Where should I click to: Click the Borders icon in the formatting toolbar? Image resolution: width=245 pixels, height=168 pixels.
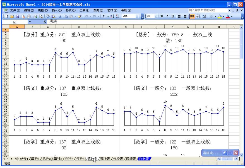point(212,16)
